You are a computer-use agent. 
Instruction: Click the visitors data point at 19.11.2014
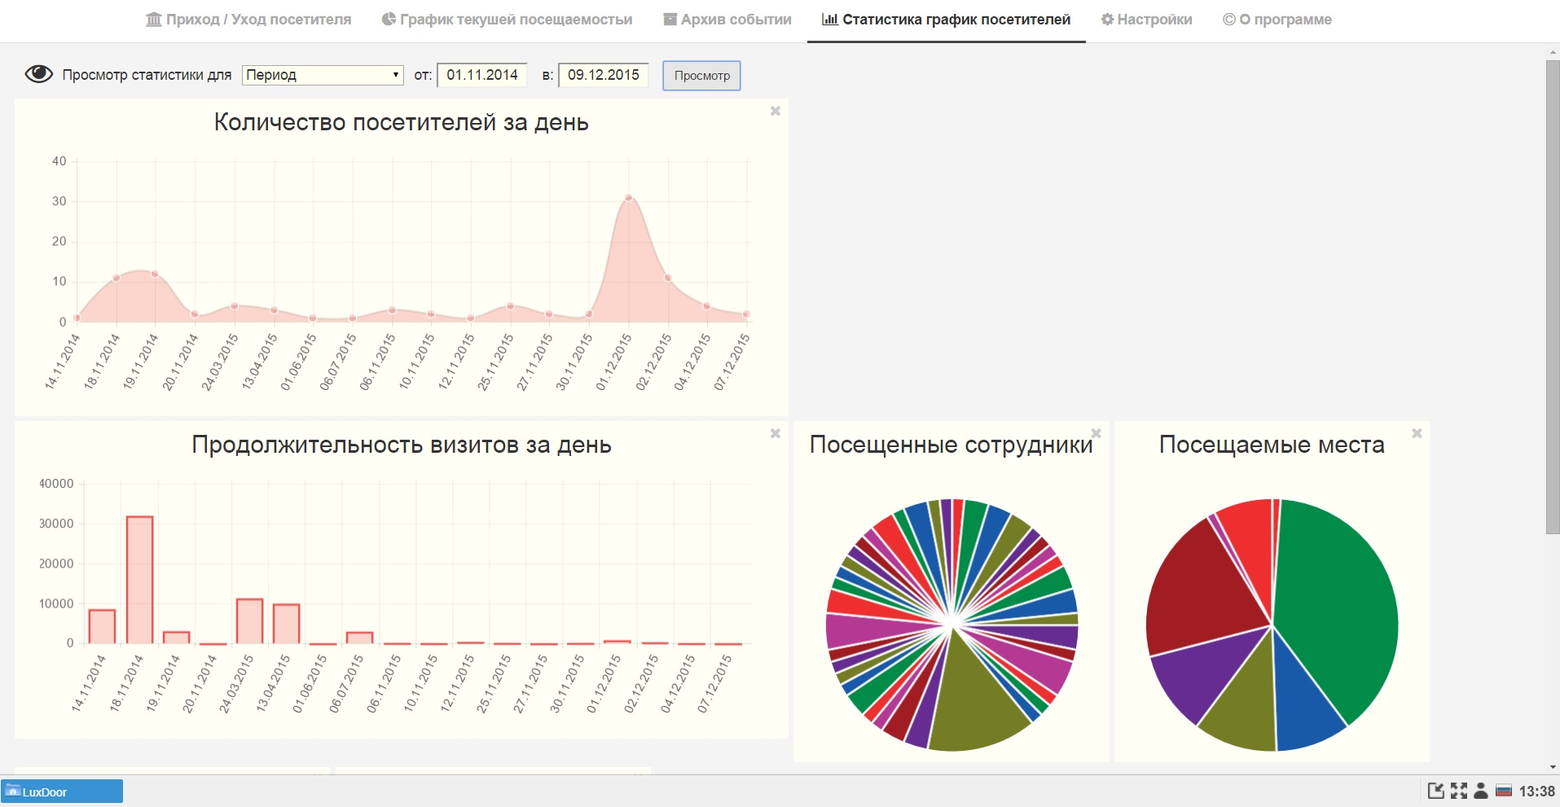(x=155, y=274)
